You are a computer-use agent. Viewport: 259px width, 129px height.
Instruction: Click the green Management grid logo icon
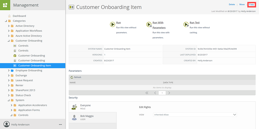click(x=5, y=5)
